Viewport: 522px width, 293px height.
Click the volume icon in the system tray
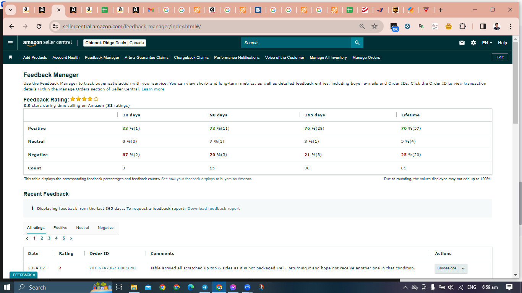(x=451, y=287)
